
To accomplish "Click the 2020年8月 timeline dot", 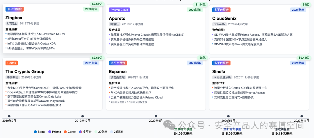I will tap(229, 116).
